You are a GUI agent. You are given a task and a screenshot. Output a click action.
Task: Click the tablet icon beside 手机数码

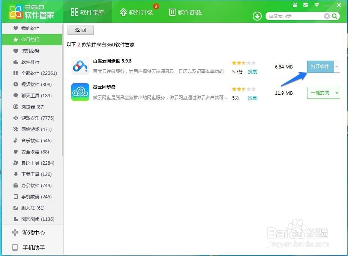[15, 196]
